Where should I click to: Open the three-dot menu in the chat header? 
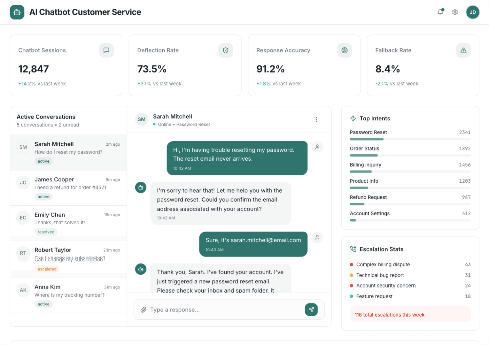[316, 119]
